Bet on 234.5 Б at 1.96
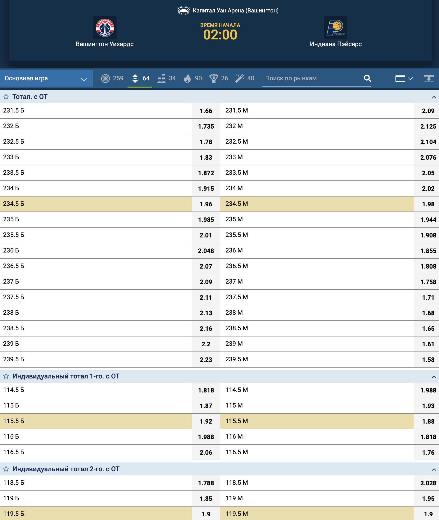This screenshot has width=439, height=520. click(x=206, y=204)
